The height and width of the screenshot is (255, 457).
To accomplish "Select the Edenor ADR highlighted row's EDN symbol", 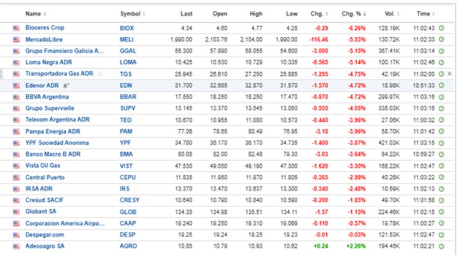I will (126, 85).
